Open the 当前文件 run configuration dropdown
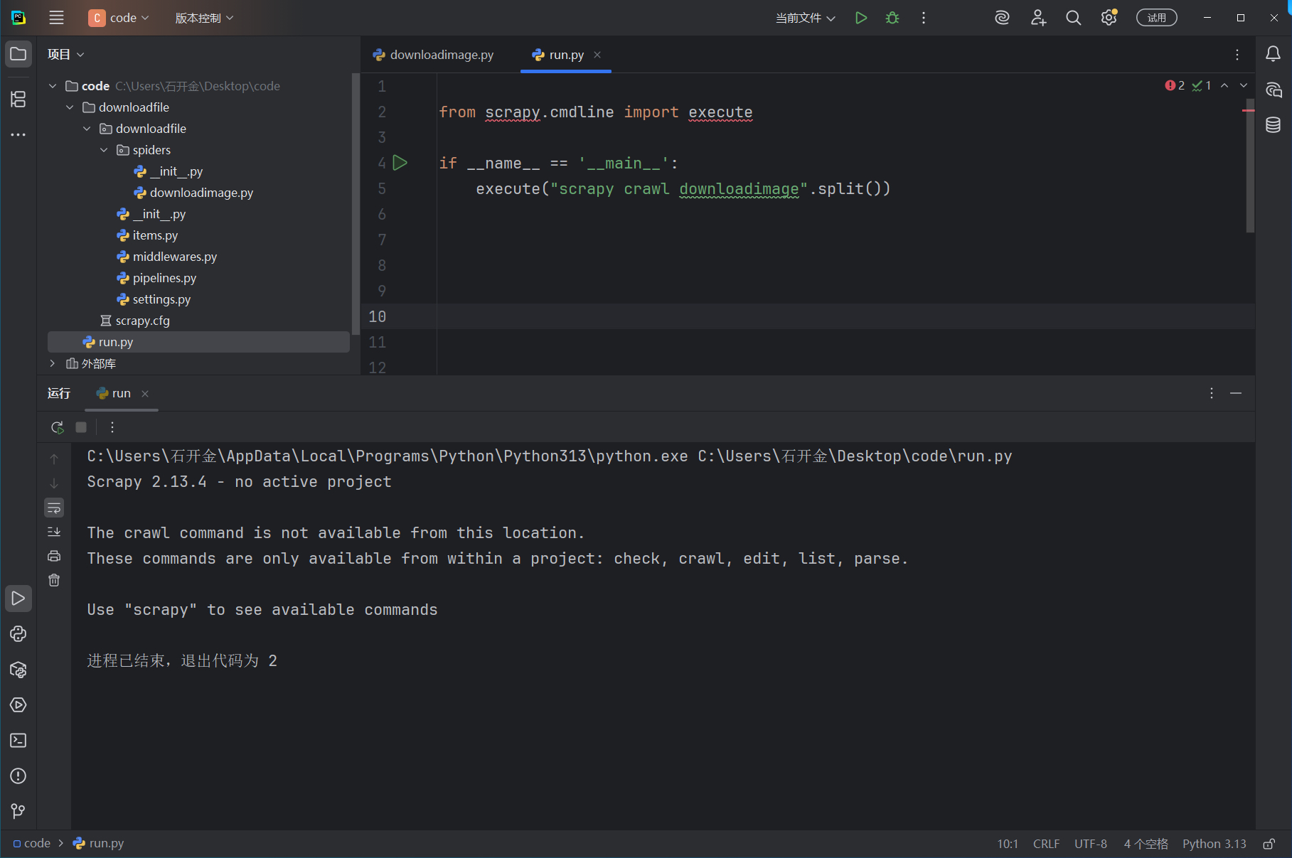The height and width of the screenshot is (858, 1292). point(805,18)
